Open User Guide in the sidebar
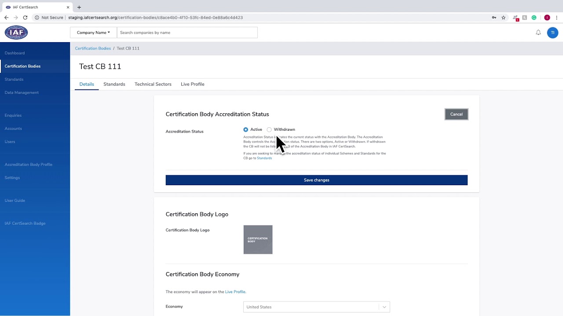The height and width of the screenshot is (316, 563). (15, 201)
